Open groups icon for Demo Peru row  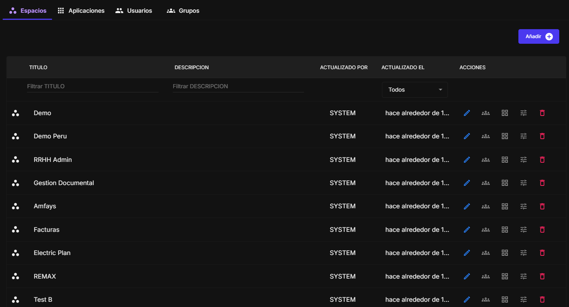click(x=486, y=136)
